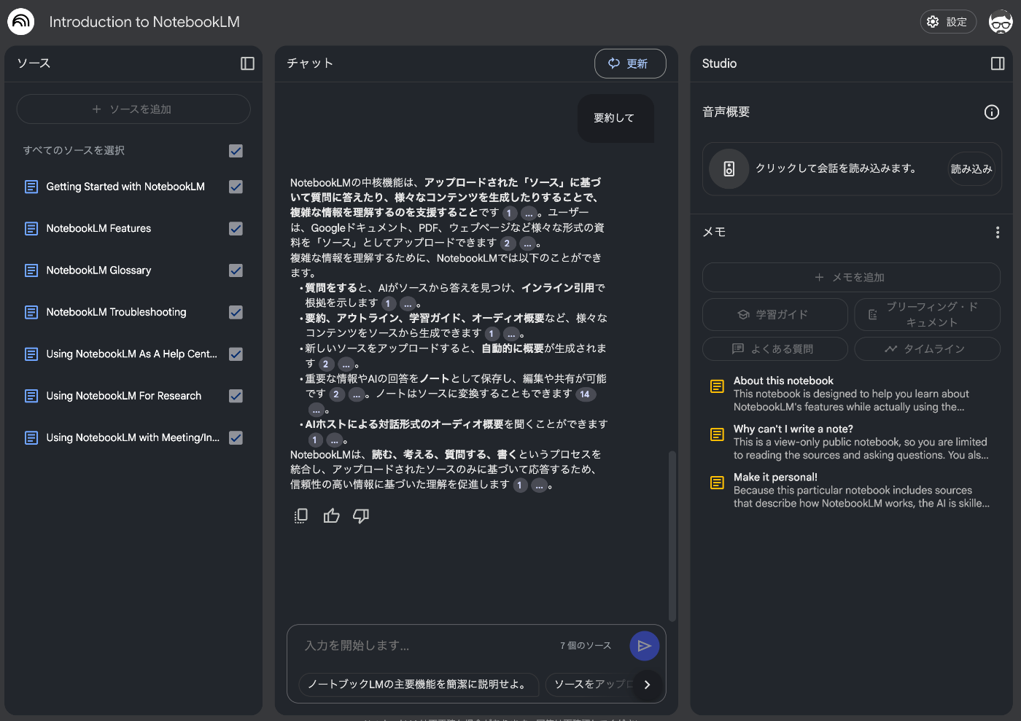Click ソースを追加 button
Image resolution: width=1021 pixels, height=721 pixels.
coord(133,109)
